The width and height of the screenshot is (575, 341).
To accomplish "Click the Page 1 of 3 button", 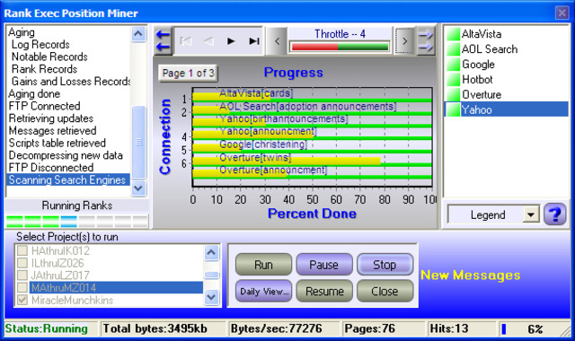I will point(188,73).
